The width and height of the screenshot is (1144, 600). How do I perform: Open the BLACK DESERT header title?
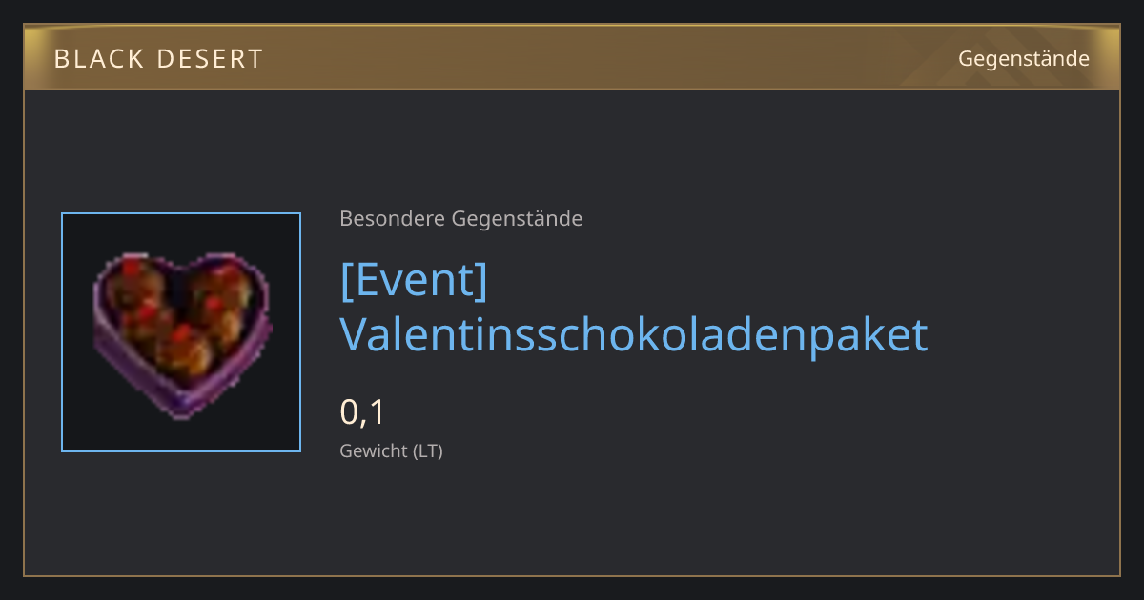(x=158, y=59)
